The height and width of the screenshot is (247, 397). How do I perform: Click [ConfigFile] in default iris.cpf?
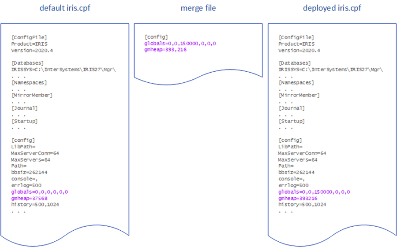point(29,37)
